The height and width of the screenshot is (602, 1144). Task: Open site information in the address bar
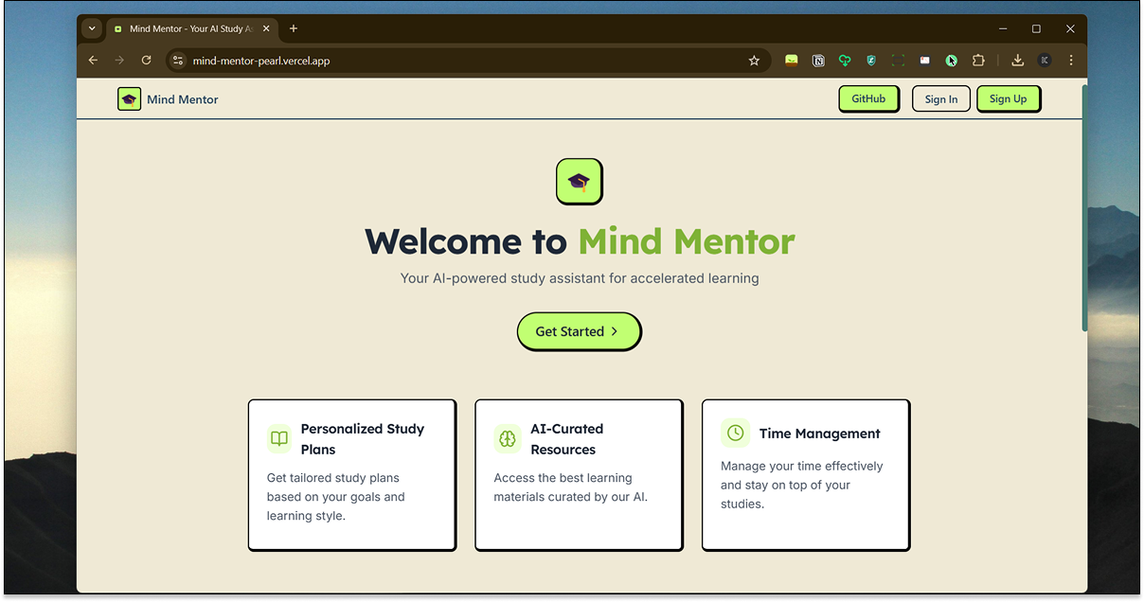pyautogui.click(x=177, y=60)
